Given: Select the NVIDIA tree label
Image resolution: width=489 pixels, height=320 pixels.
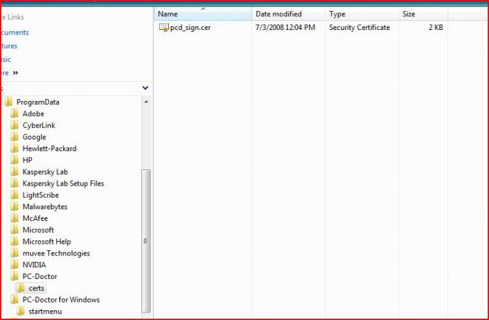Looking at the screenshot, I should click(x=35, y=265).
